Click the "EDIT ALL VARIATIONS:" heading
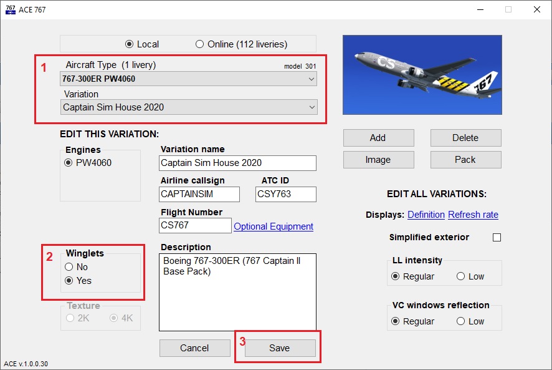The width and height of the screenshot is (552, 370). (x=437, y=194)
